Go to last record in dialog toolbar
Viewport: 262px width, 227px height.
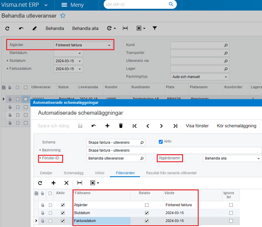coord(175,126)
